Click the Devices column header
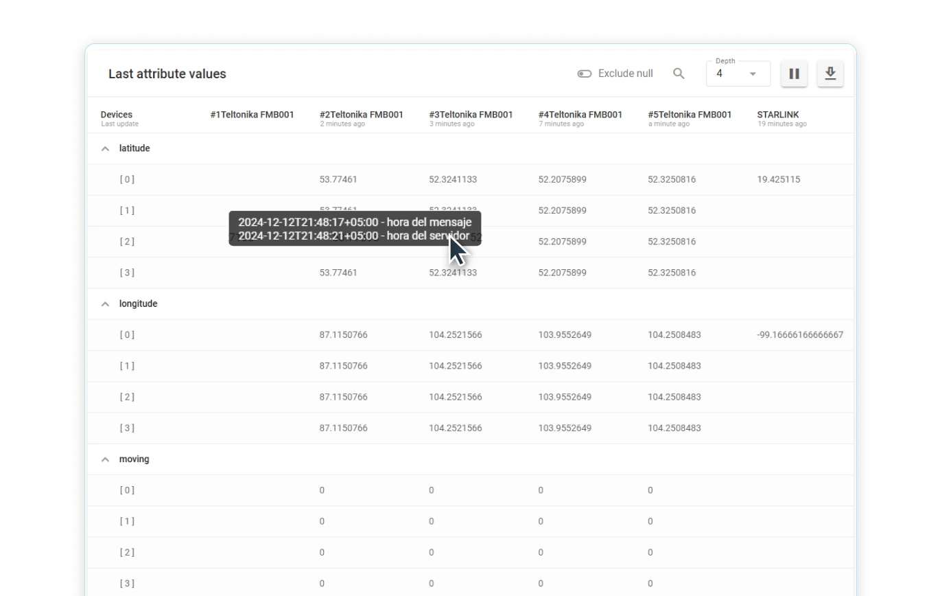Screen dimensions: 940x596 click(116, 115)
